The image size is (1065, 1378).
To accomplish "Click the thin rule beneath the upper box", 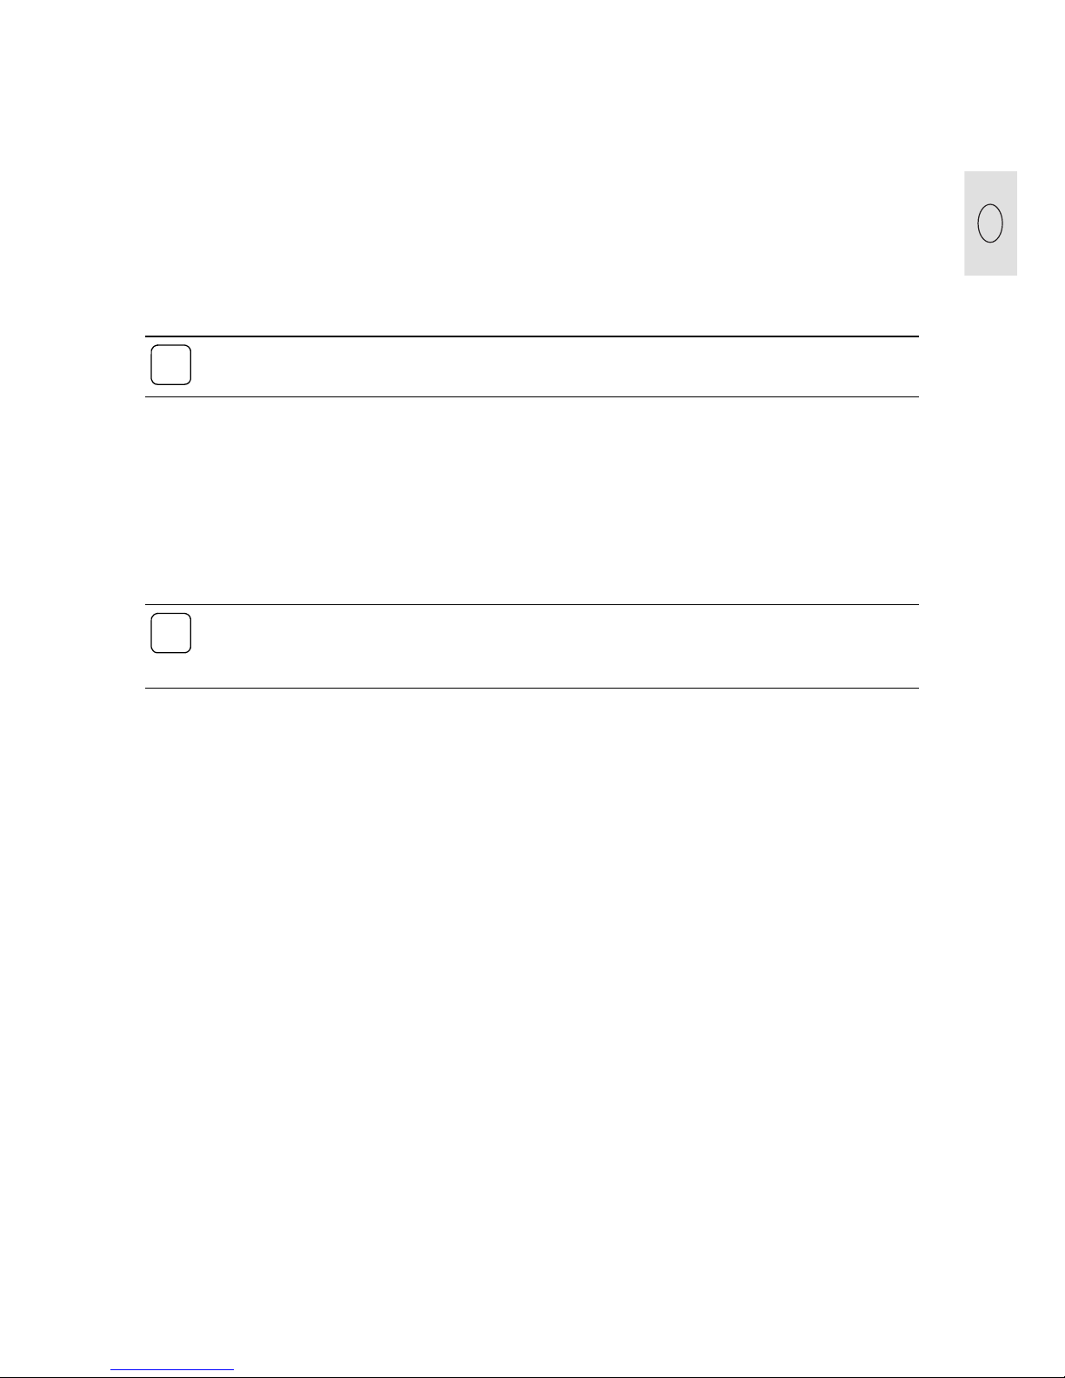I will coord(531,397).
